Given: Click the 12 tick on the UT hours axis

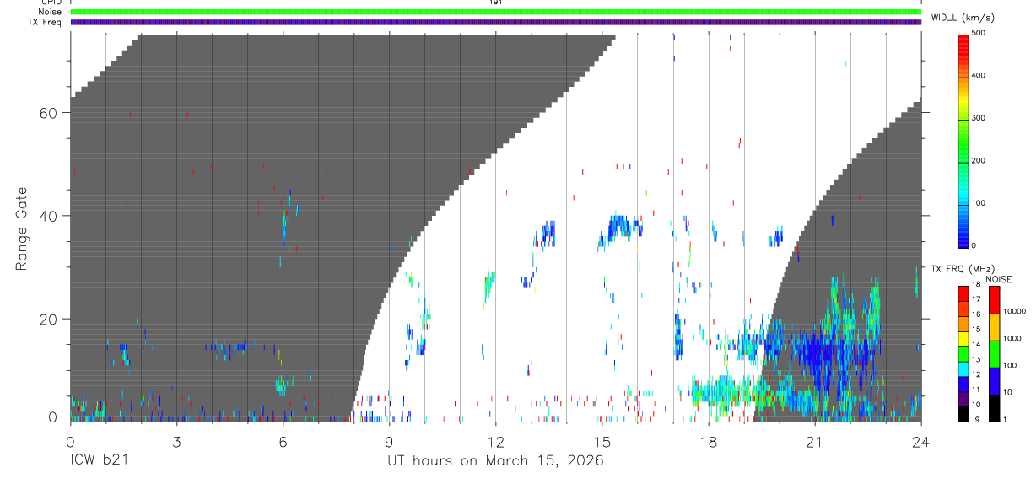Looking at the screenshot, I should [x=496, y=441].
